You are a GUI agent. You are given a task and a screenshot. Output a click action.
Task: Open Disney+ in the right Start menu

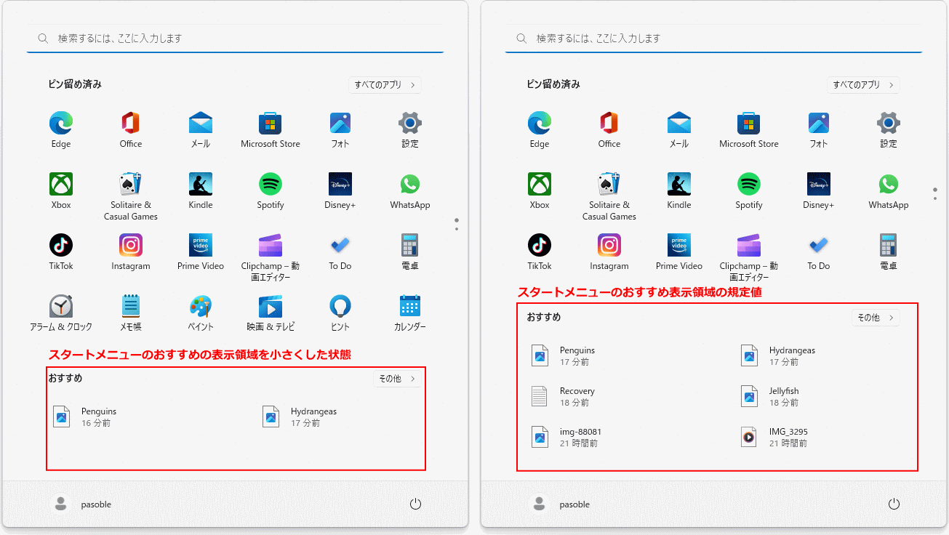[819, 191]
